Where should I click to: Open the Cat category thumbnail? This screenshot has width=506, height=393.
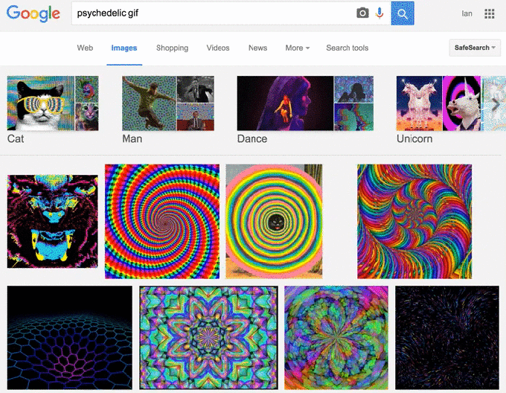pyautogui.click(x=52, y=103)
